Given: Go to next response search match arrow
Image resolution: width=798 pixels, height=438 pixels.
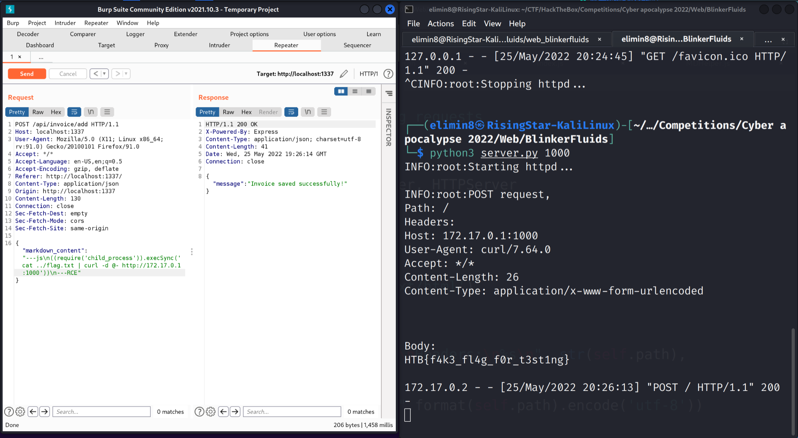Looking at the screenshot, I should coord(235,411).
